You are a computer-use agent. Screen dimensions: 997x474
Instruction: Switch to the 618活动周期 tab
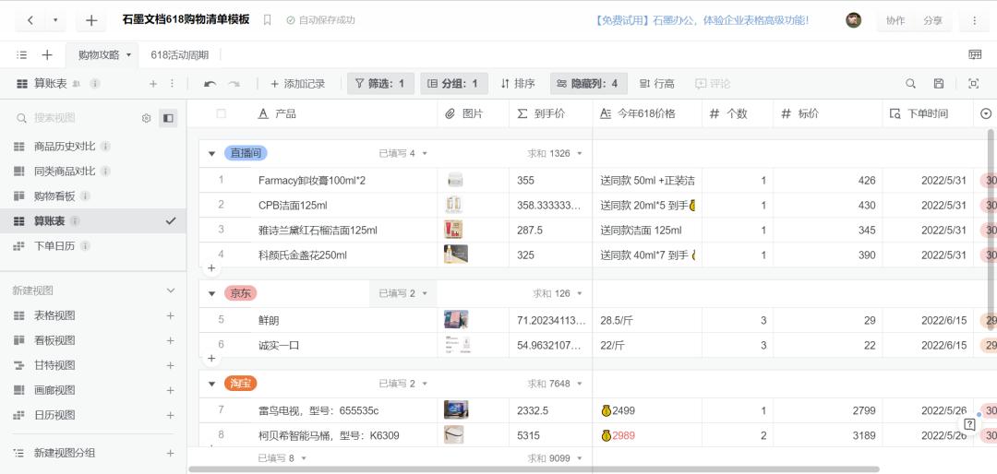pos(179,54)
